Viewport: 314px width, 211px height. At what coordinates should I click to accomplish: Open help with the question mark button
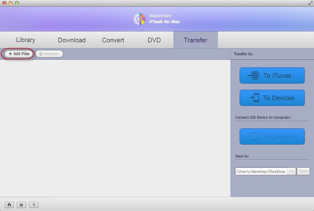(34, 205)
